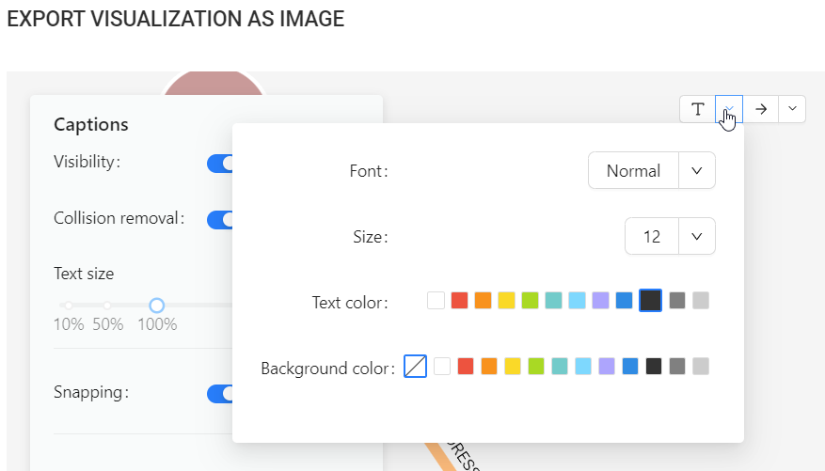Image resolution: width=825 pixels, height=471 pixels.
Task: Expand the Size dropdown arrow
Action: (697, 237)
